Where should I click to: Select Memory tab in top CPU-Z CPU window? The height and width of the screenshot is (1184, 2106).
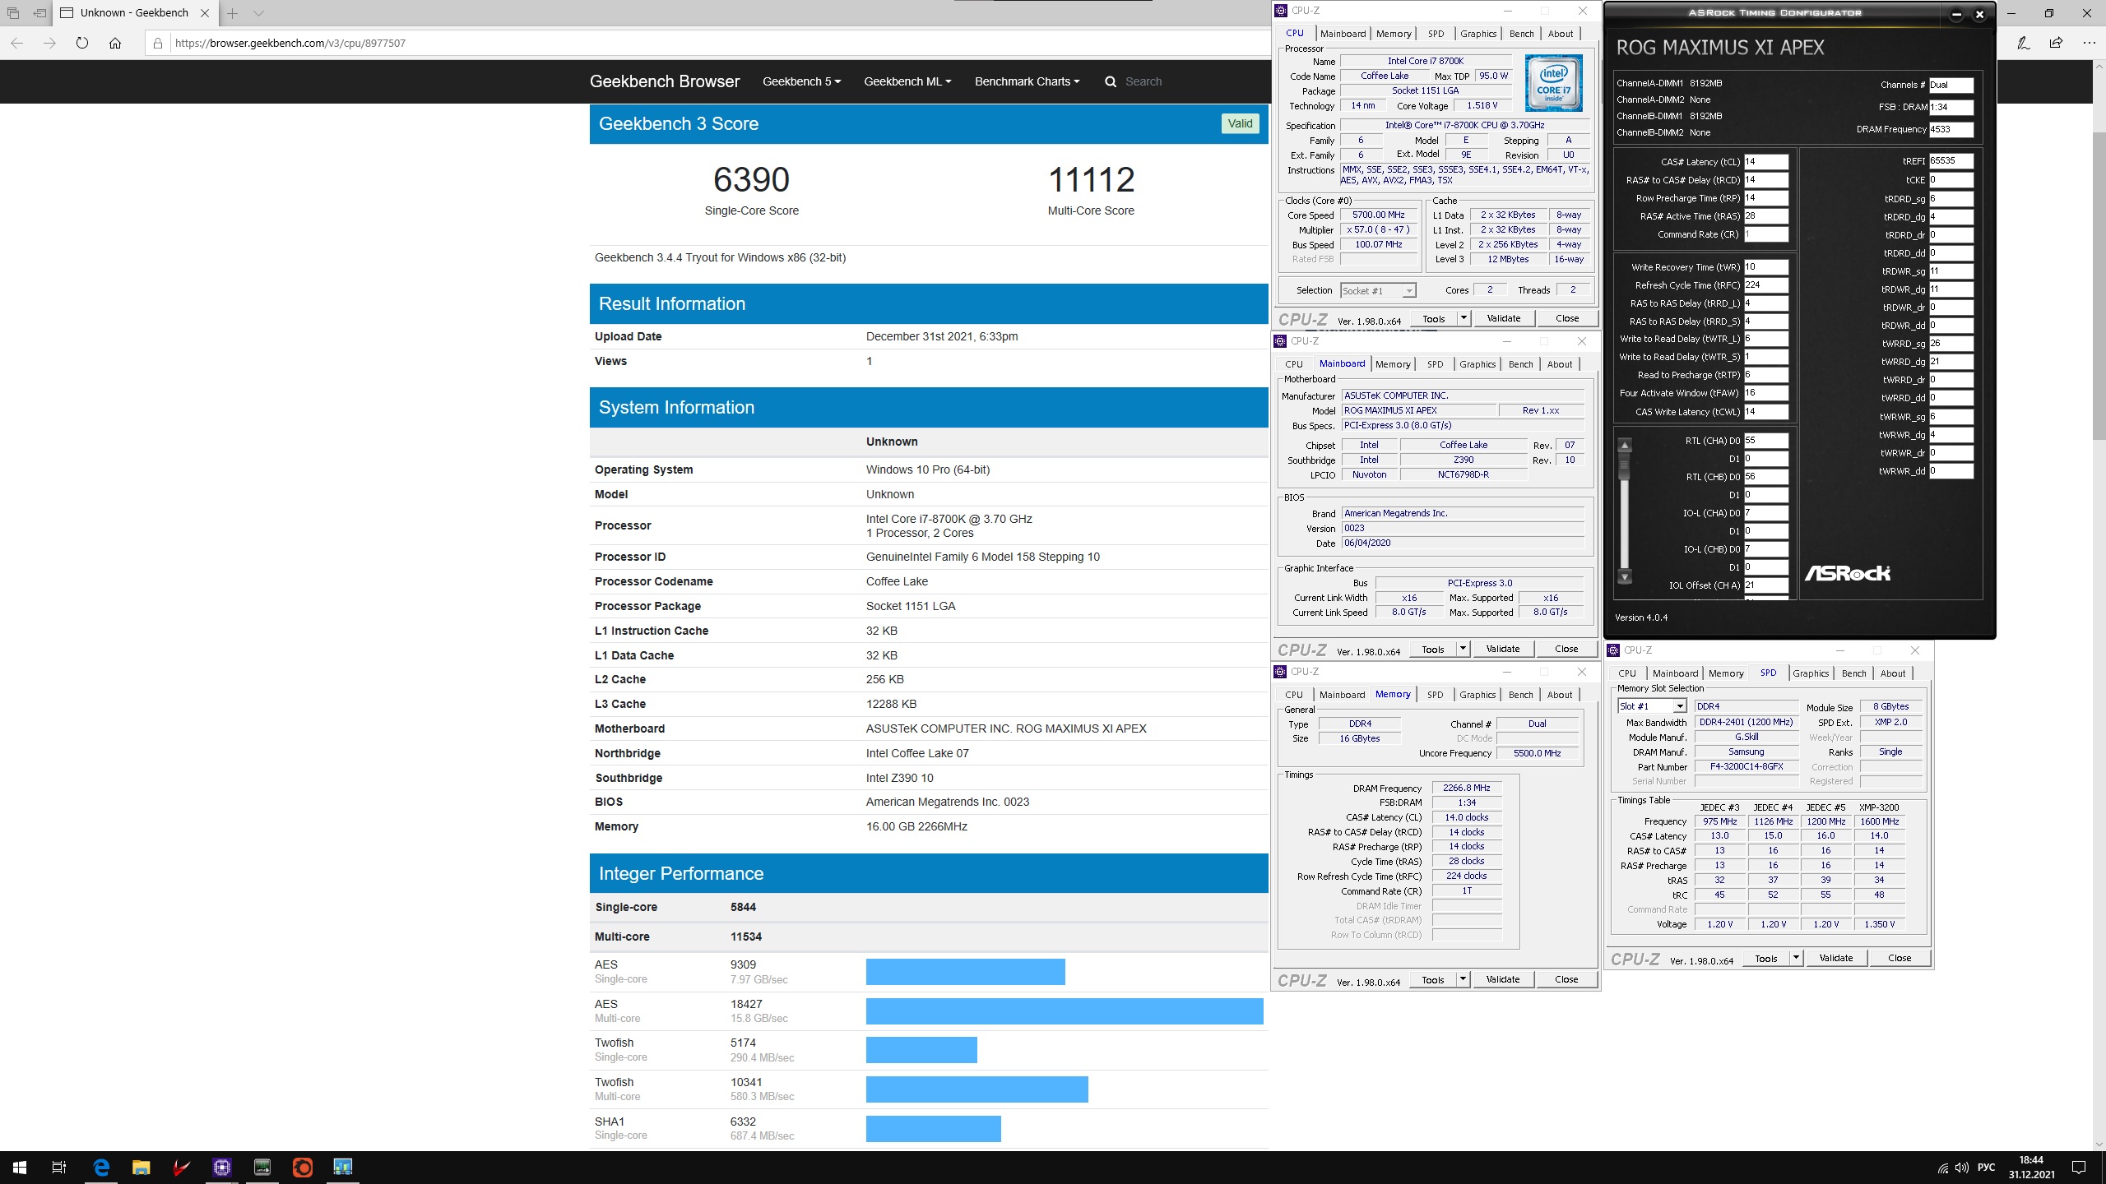(x=1394, y=34)
